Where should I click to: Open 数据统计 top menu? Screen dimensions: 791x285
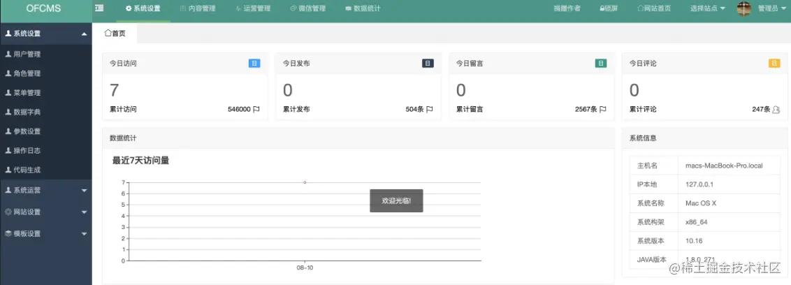point(363,8)
